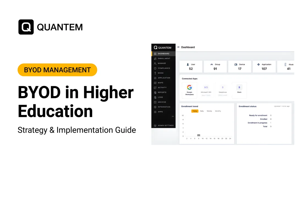Go to the Manage section
Screen dimensions: 297x199
(163, 63)
